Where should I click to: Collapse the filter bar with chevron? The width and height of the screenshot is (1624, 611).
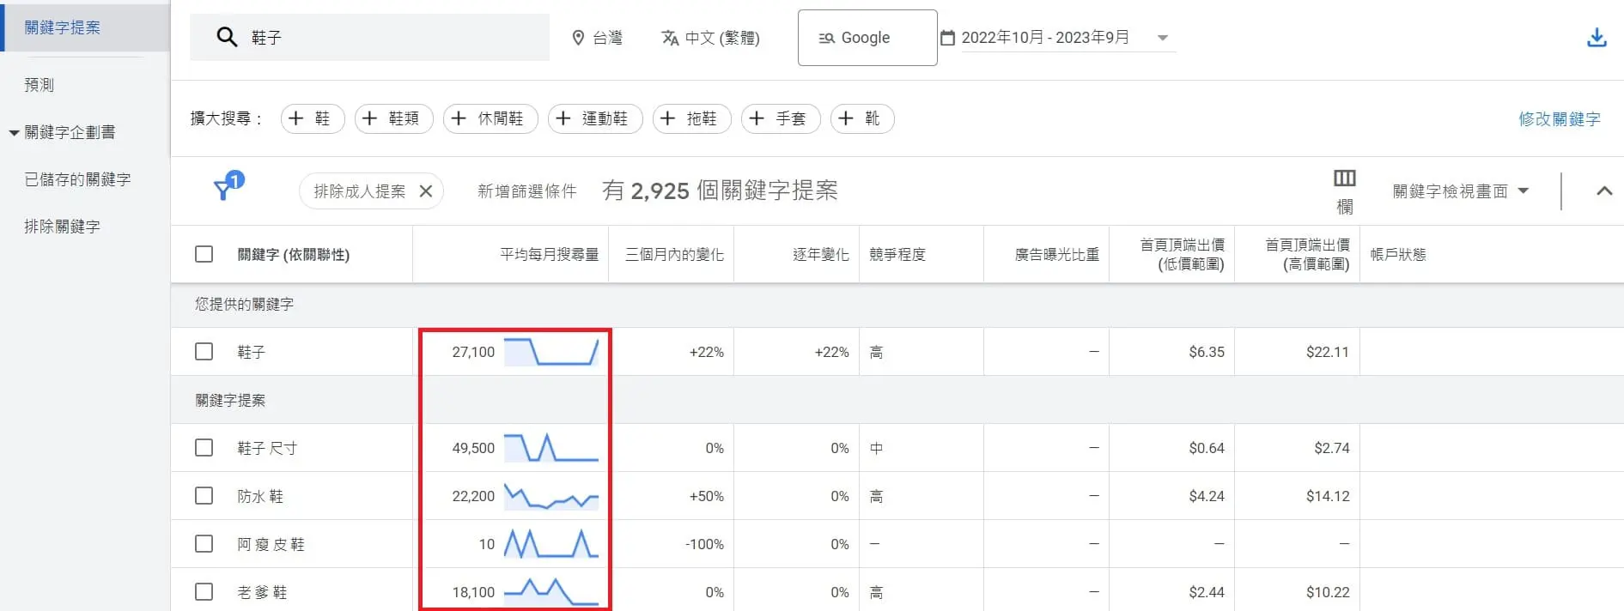click(x=1603, y=191)
